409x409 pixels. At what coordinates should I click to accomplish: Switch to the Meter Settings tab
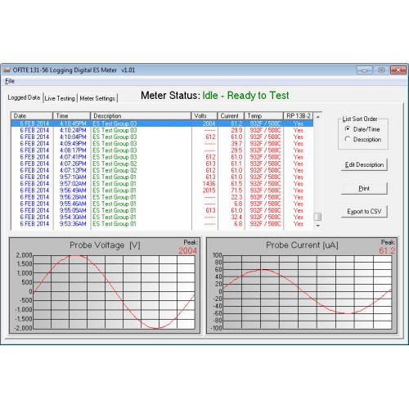97,98
